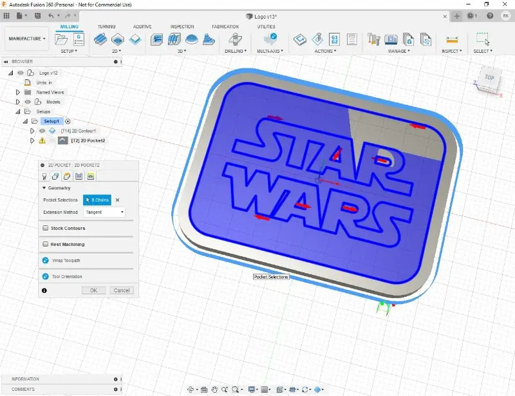Click the Pan hand icon in navigation bar
This screenshot has height=396, width=515.
coord(214,390)
